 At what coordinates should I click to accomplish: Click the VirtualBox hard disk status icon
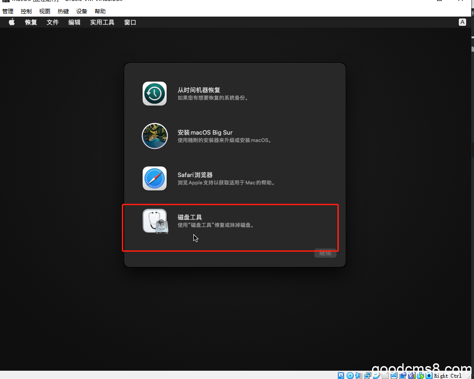(341, 375)
